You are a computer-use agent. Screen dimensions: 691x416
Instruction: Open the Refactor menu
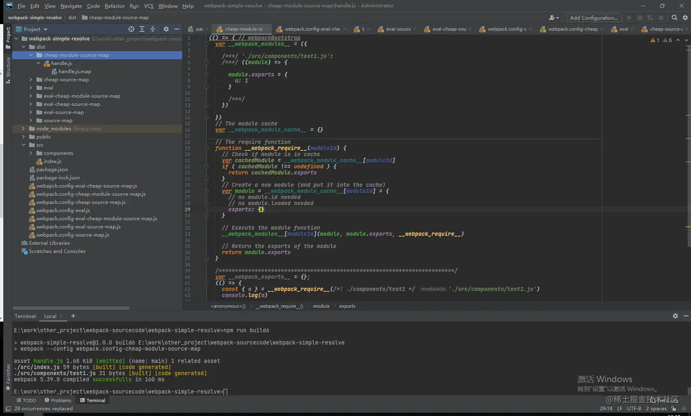coord(114,6)
